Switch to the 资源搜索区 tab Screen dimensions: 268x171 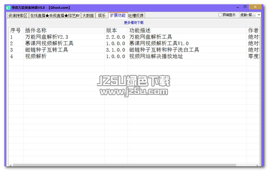click(x=18, y=16)
